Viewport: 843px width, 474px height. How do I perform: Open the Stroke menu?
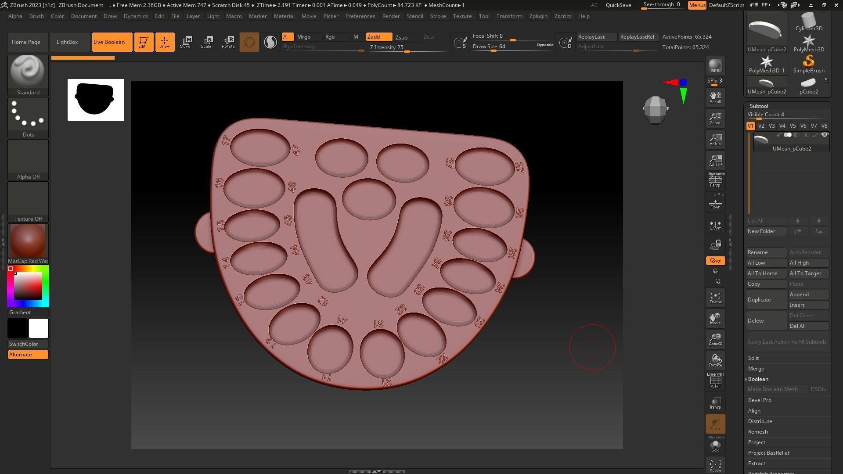(x=437, y=16)
